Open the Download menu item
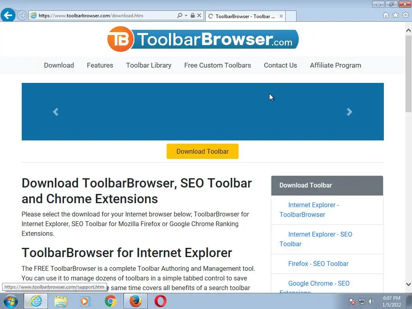Viewport: 412px width, 309px height. point(59,65)
